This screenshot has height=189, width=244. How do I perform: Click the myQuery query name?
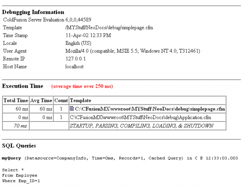[12, 159]
